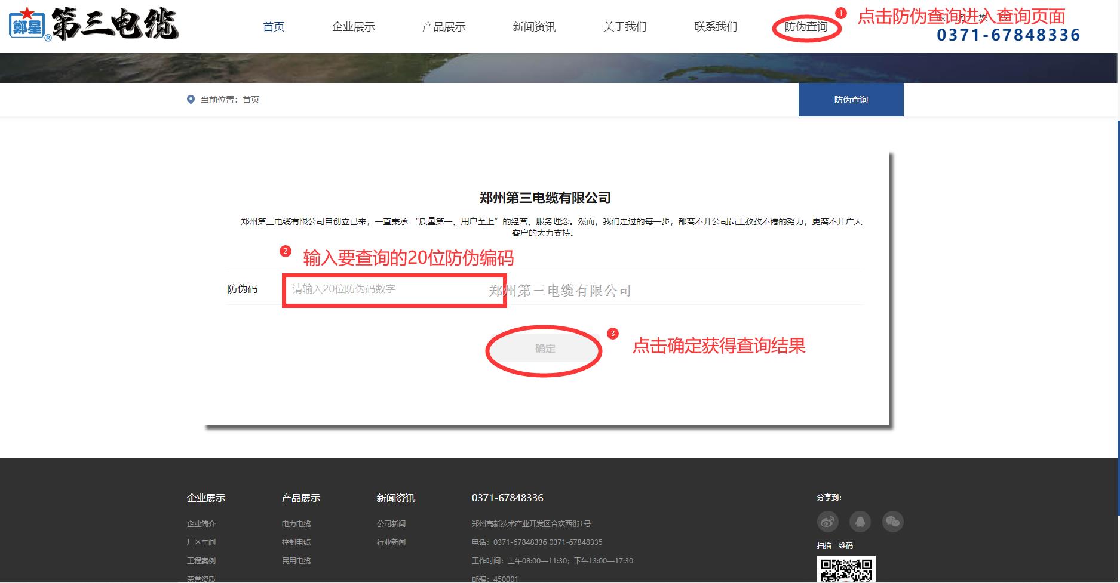Click the 分享到 label
The height and width of the screenshot is (583, 1120).
click(x=829, y=497)
